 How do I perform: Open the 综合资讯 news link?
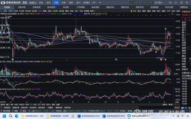click(x=33, y=108)
